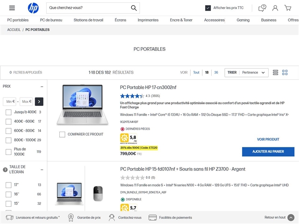Click Retour en haut text
299x224 pixels.
pos(275,217)
